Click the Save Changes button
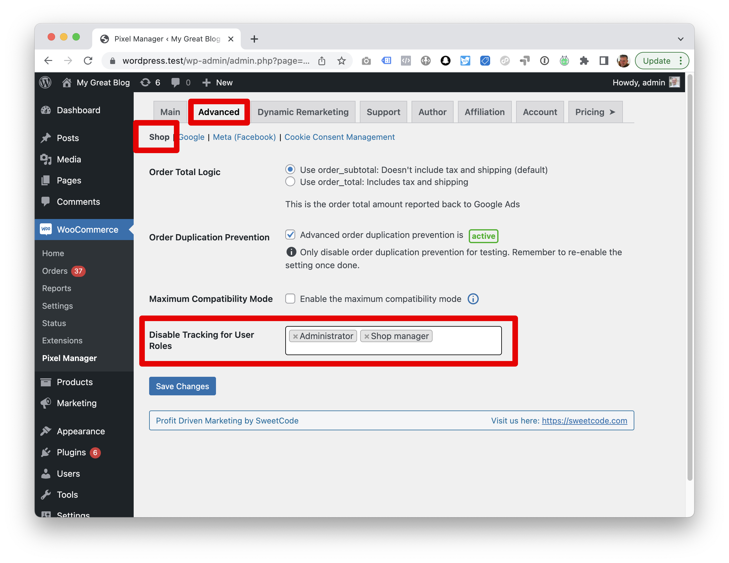 (182, 386)
